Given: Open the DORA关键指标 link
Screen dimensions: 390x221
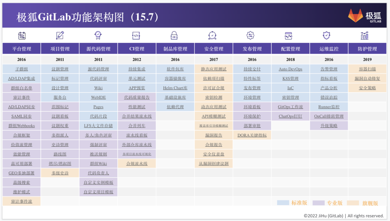Looking at the screenshot, I should (x=252, y=135).
